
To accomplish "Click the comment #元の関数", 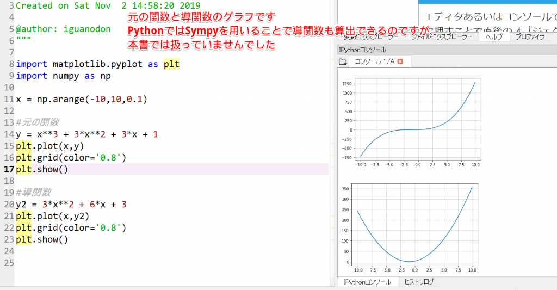I will pyautogui.click(x=38, y=122).
